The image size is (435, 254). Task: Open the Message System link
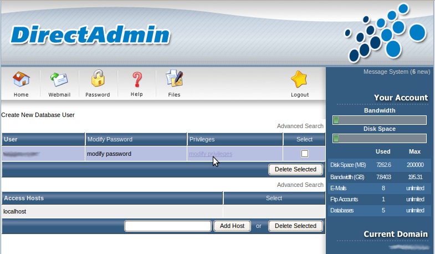397,72
